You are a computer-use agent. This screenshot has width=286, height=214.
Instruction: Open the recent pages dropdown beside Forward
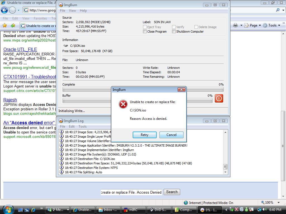coord(18,10)
